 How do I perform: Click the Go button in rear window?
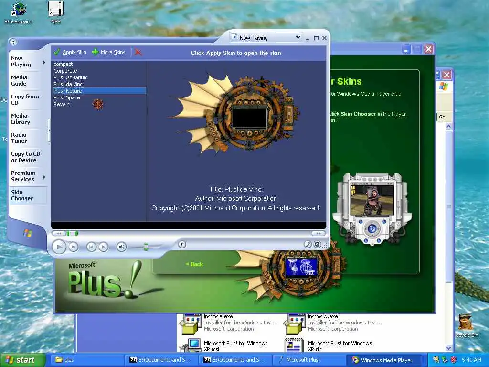442,117
